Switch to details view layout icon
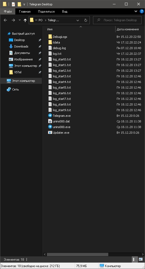This screenshot has width=145, height=269. pos(135,259)
